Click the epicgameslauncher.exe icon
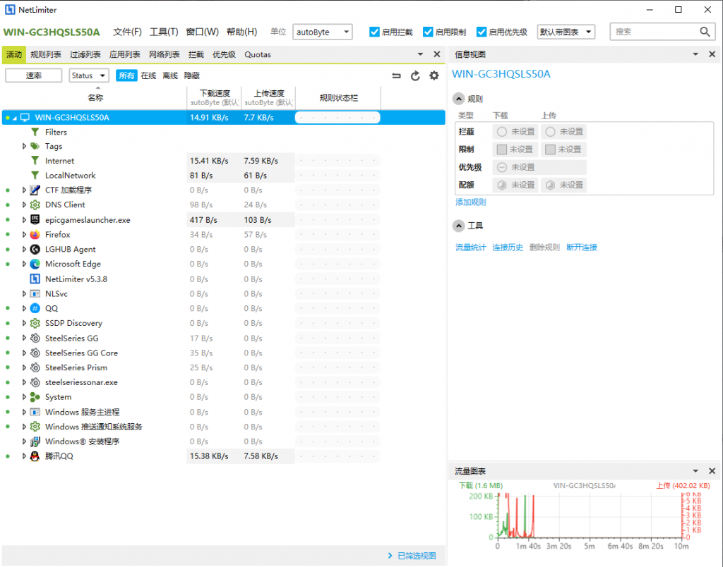The width and height of the screenshot is (723, 567). click(35, 219)
